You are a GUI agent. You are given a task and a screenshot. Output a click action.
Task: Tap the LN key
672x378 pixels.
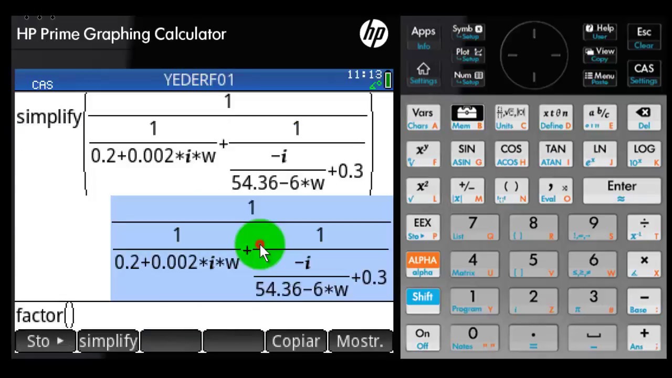600,155
